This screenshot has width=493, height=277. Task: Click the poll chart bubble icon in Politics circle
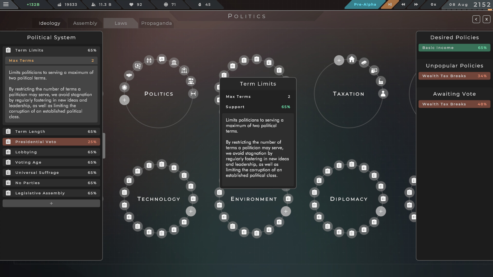click(x=162, y=59)
